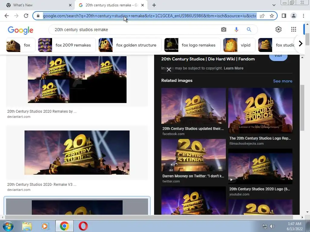Click the page vertical scrollbar thumb

(308, 39)
